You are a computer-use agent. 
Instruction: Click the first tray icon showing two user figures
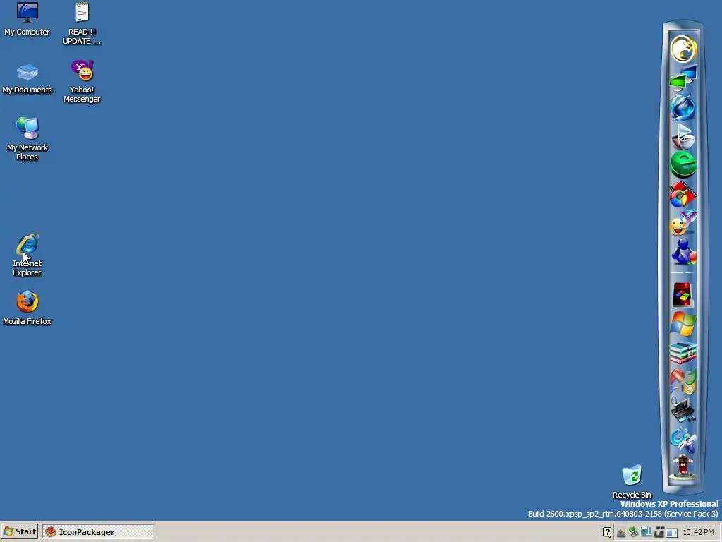(x=621, y=532)
